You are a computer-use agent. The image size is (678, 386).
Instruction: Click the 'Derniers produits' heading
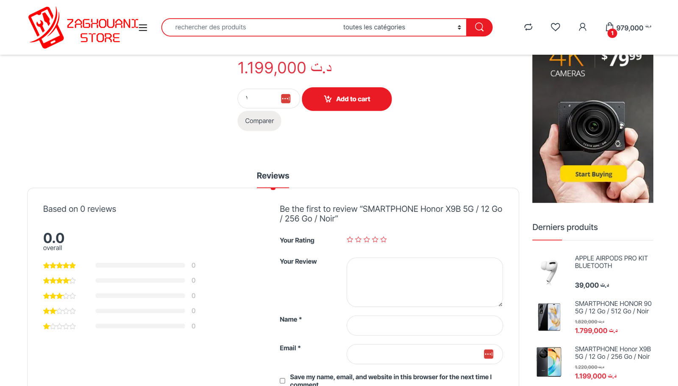(x=565, y=227)
